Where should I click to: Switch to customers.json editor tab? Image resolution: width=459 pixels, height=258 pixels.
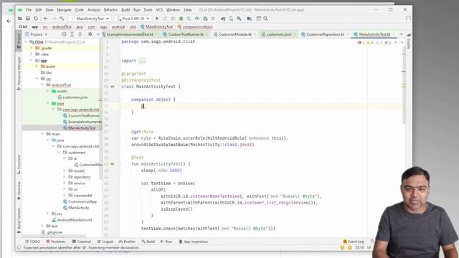point(279,34)
